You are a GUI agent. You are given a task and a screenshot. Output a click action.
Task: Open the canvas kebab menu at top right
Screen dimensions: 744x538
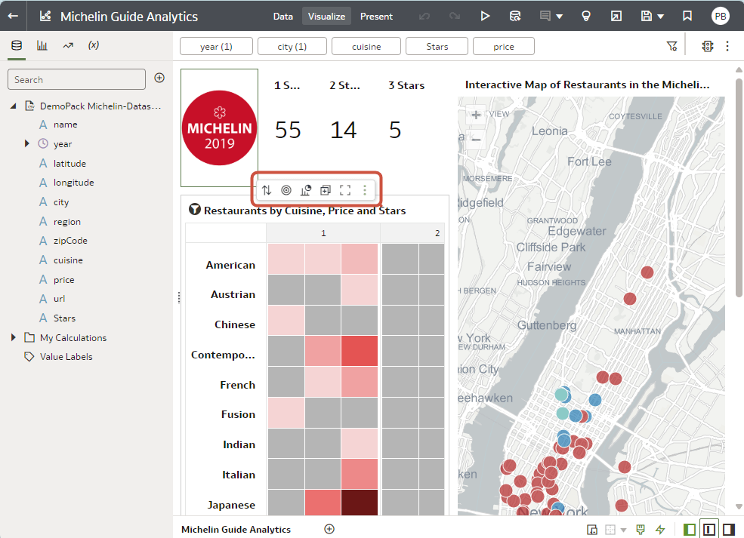coord(727,46)
